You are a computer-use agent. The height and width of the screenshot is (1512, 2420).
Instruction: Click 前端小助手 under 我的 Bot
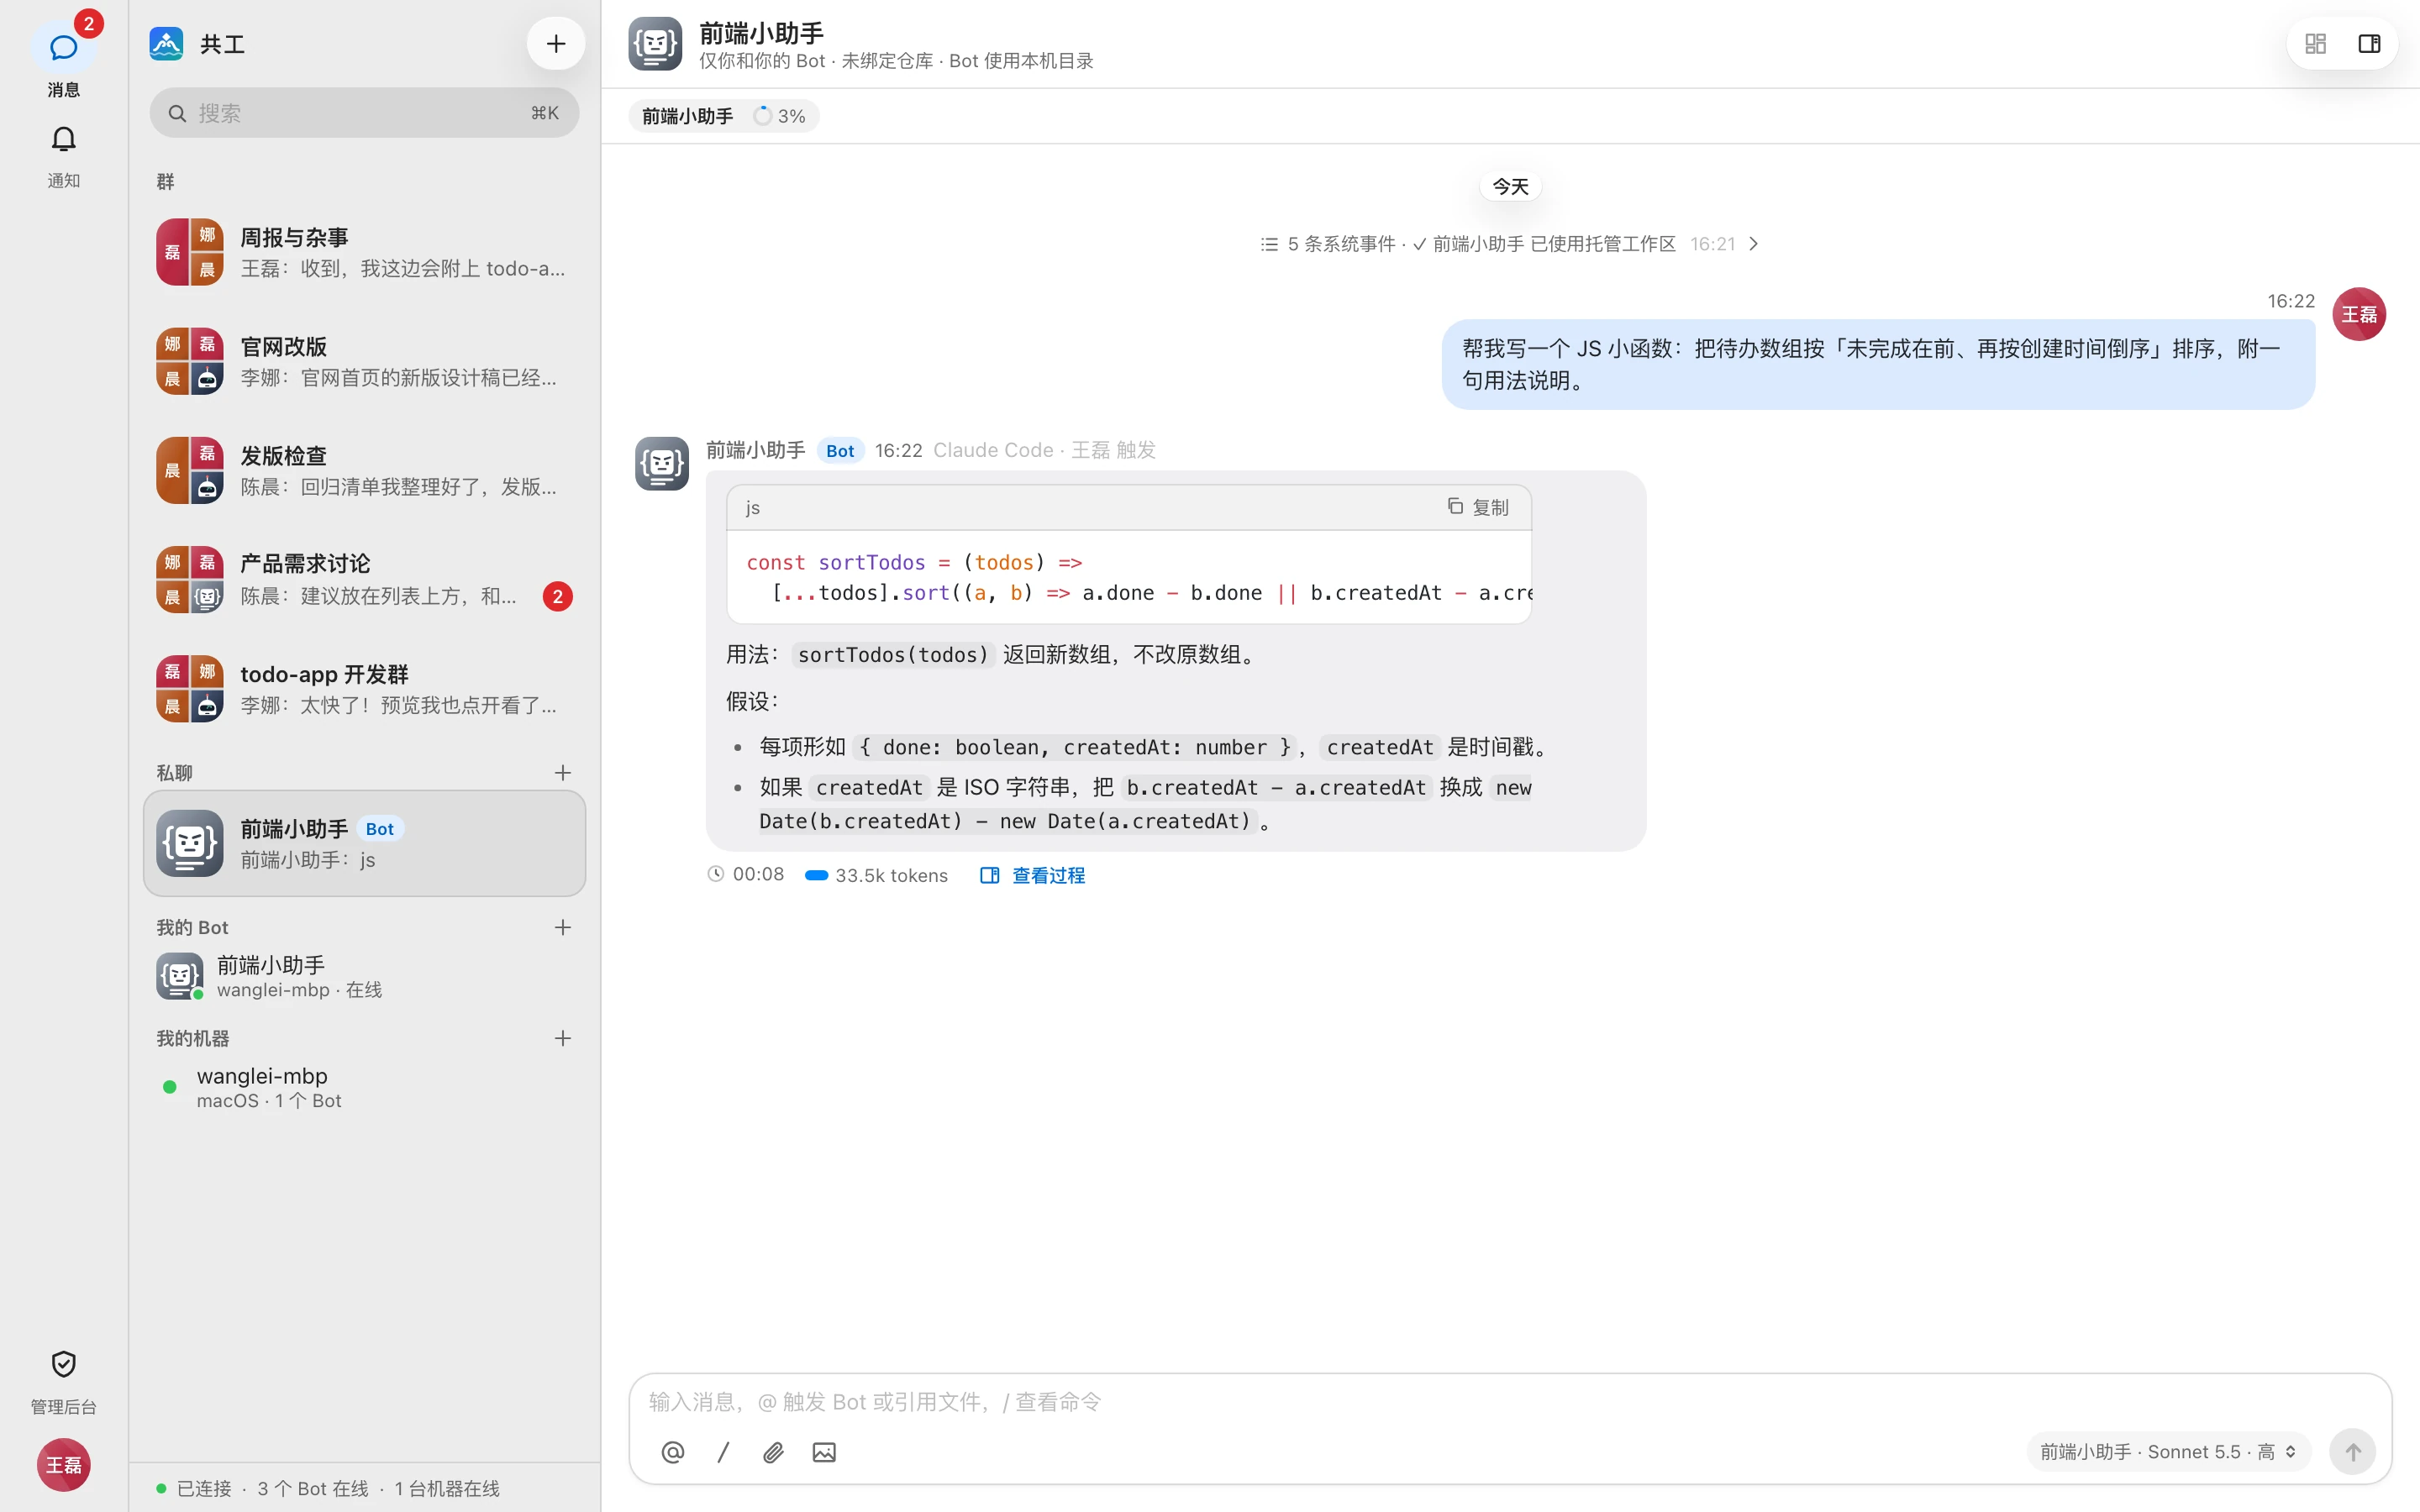point(364,976)
